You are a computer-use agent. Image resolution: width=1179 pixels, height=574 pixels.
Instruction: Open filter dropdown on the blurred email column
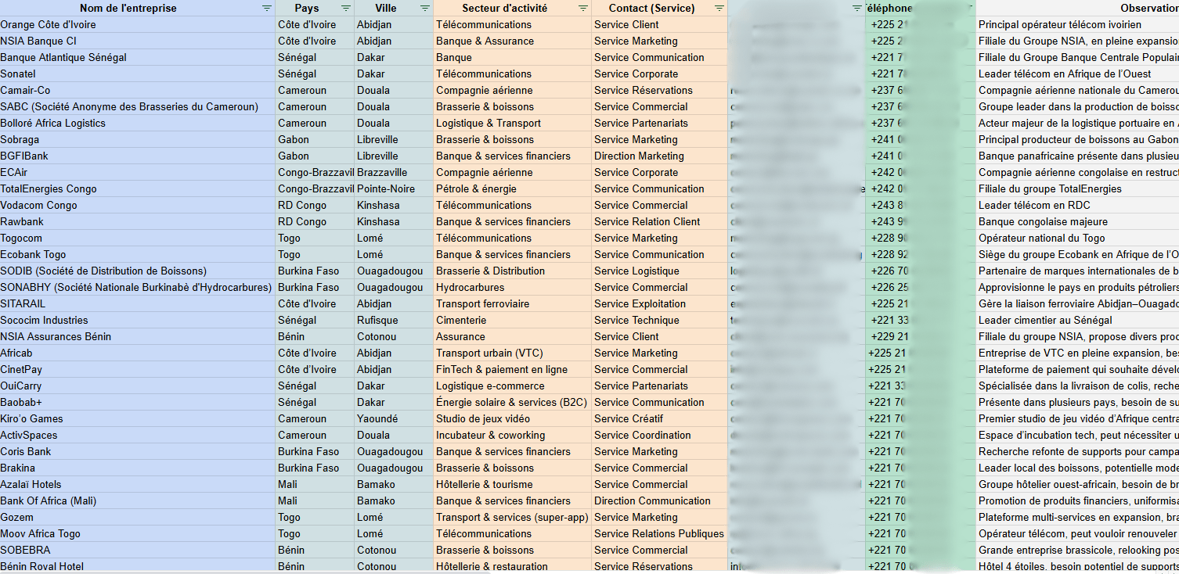[856, 8]
